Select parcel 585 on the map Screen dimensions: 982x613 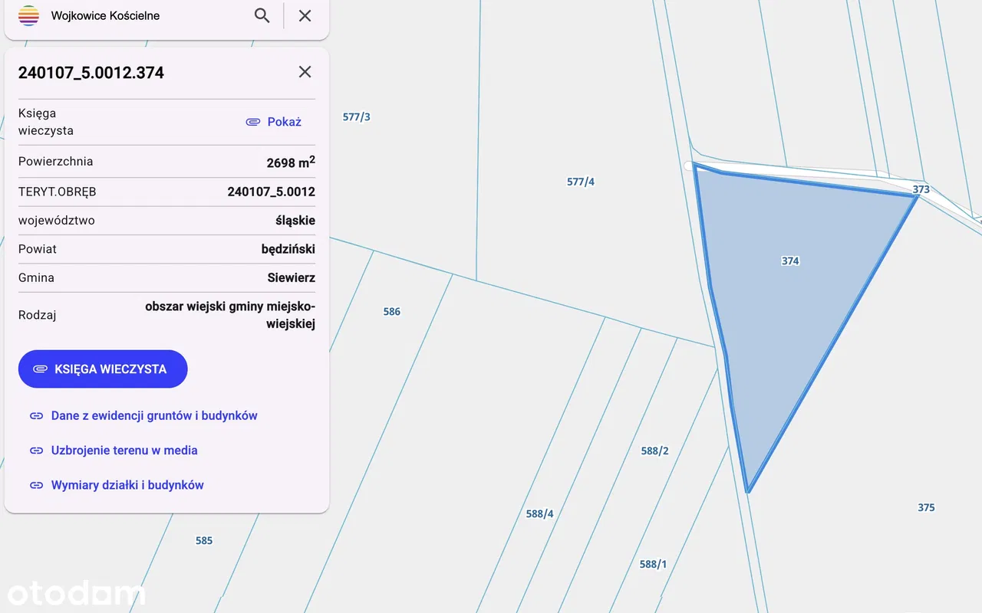coord(203,541)
